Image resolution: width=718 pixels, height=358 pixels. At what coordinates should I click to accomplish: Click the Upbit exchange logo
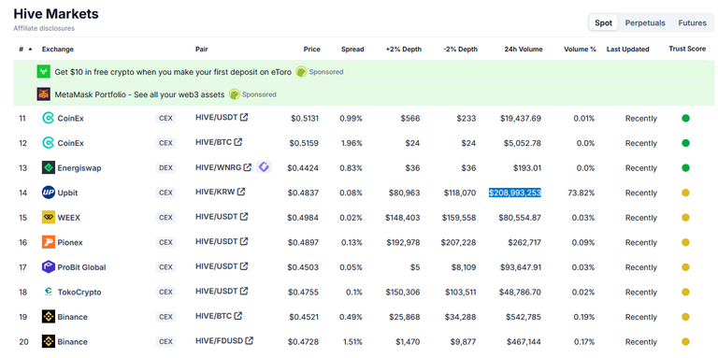coord(48,193)
